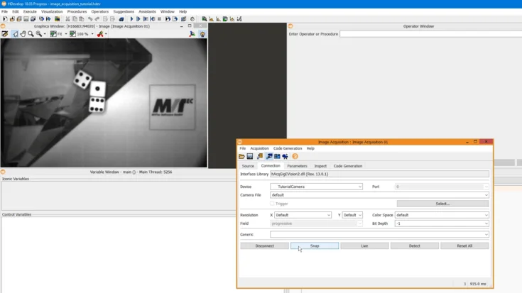Expand the Bit Depth dropdown
The image size is (522, 293).
(441, 223)
